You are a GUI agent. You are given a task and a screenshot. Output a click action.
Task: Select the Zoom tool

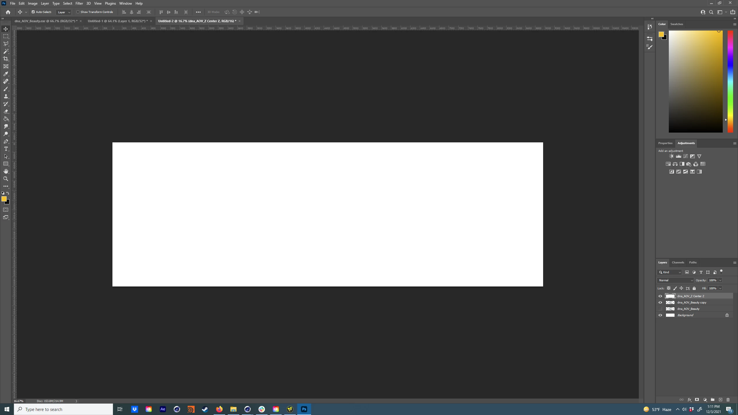click(x=6, y=179)
